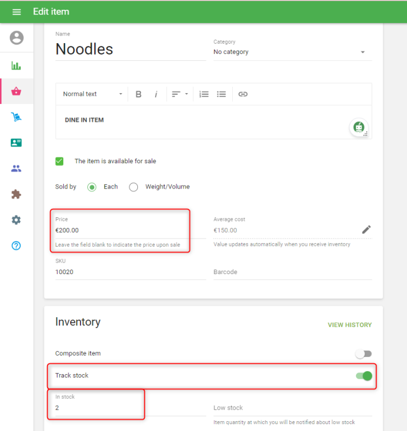The image size is (407, 431).
Task: Click the VIEW HISTORY link
Action: (x=350, y=325)
